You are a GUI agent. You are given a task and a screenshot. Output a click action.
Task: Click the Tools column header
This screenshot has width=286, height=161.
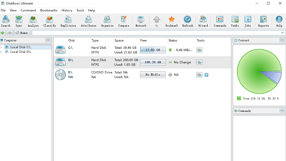tap(201, 40)
